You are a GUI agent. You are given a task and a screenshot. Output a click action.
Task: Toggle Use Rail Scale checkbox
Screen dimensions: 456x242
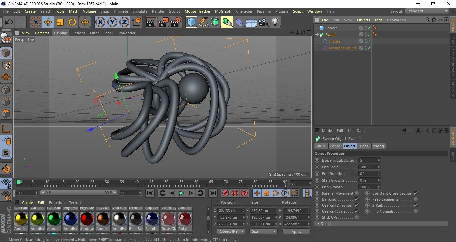357,211
